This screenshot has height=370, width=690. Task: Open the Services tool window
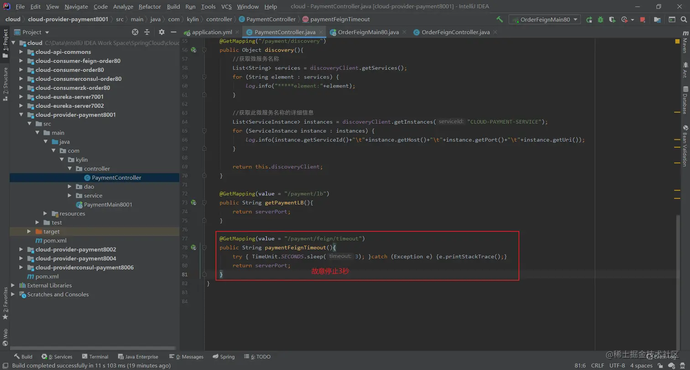point(57,357)
